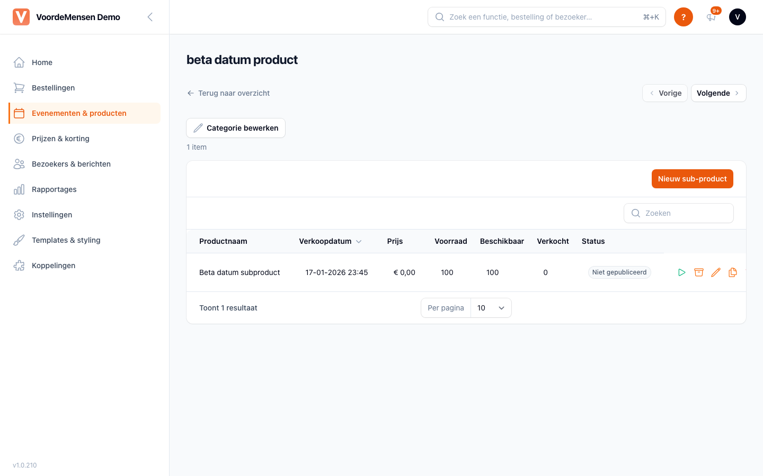
Task: Click the Verkocht column header
Action: [x=553, y=241]
